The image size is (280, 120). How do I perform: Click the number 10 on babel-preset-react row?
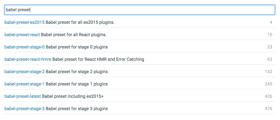[270, 35]
